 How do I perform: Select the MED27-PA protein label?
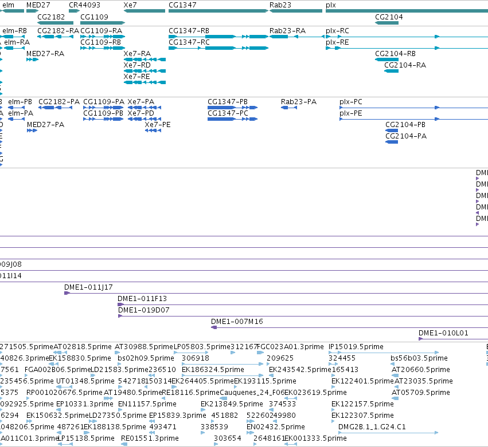click(x=45, y=125)
